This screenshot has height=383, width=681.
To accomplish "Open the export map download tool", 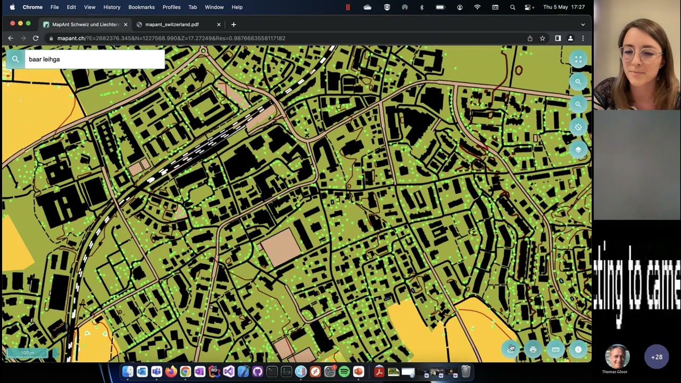I will coord(511,349).
